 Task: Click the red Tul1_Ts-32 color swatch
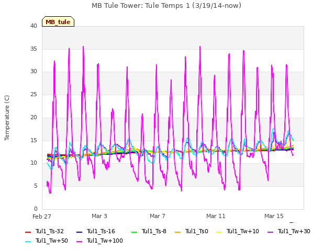[28, 232]
